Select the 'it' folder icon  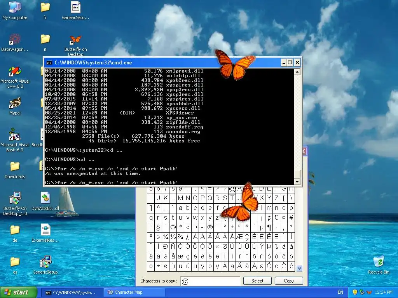click(x=45, y=42)
